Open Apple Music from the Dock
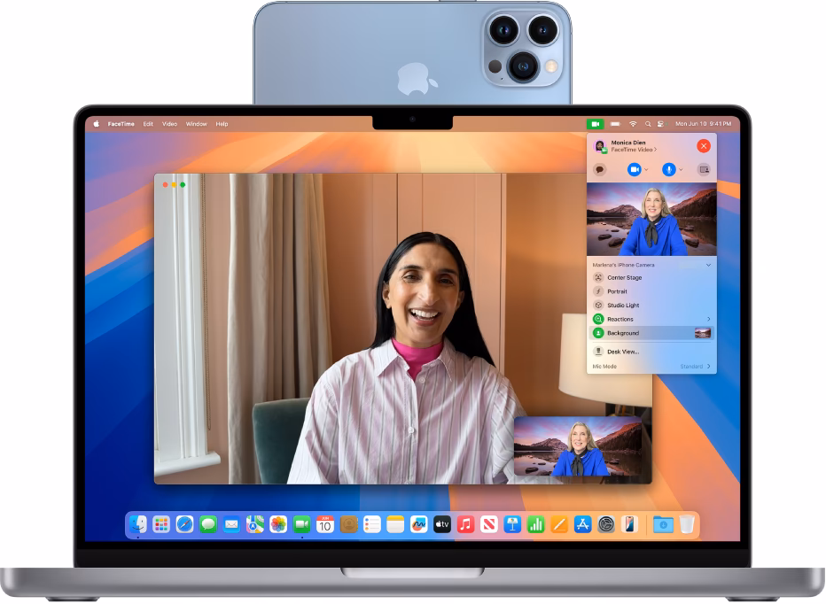Screen dimensions: 826x604 point(465,524)
